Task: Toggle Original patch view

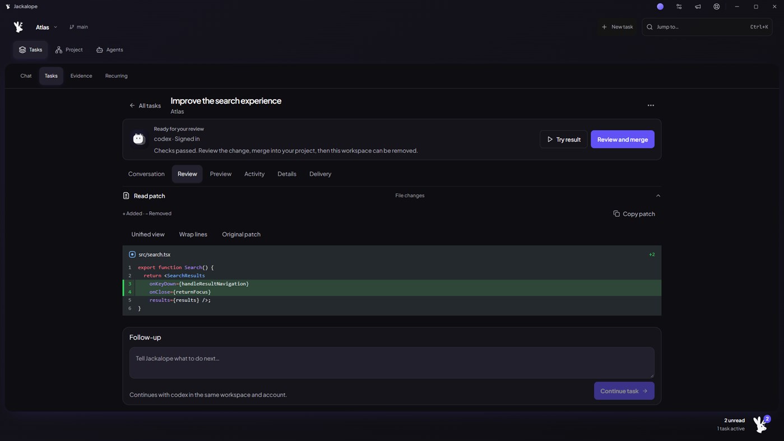Action: tap(241, 234)
